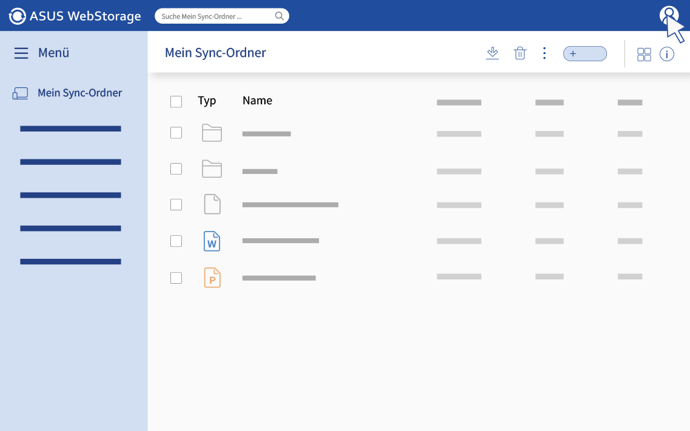Open the hamburger Menü icon
Viewport: 690px width, 431px height.
pyautogui.click(x=21, y=53)
